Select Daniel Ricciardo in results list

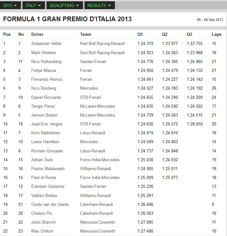46,97
